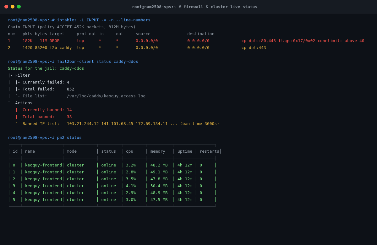Click cpu value 3.2%
Viewport: 377px width, 245px height.
pyautogui.click(x=131, y=165)
